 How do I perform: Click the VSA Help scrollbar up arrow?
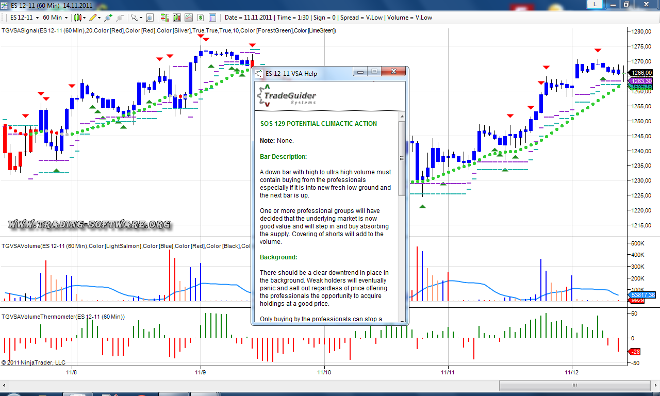point(402,118)
